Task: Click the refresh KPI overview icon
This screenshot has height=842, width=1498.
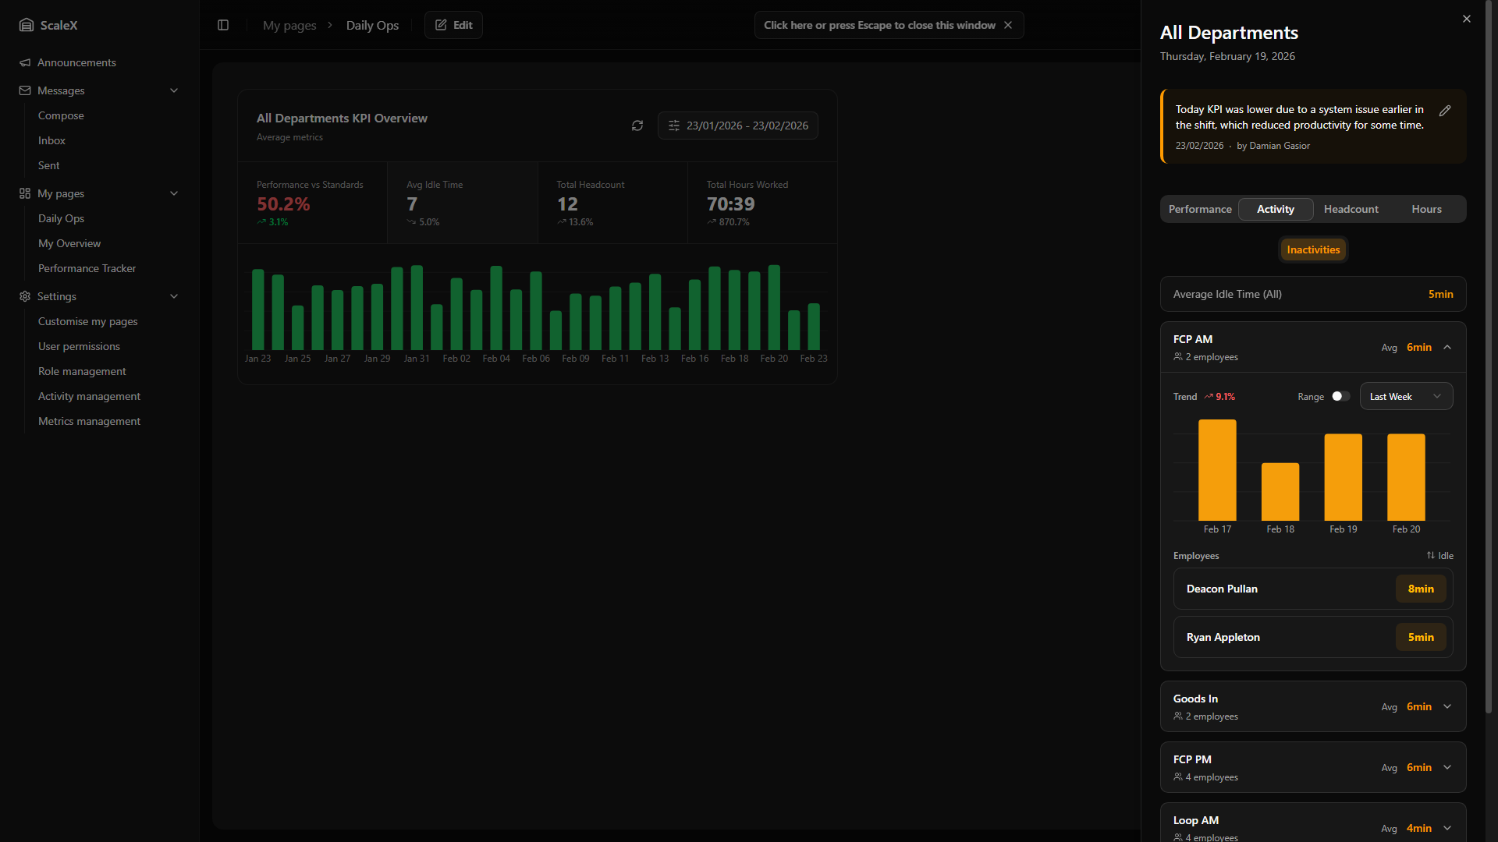Action: [637, 126]
